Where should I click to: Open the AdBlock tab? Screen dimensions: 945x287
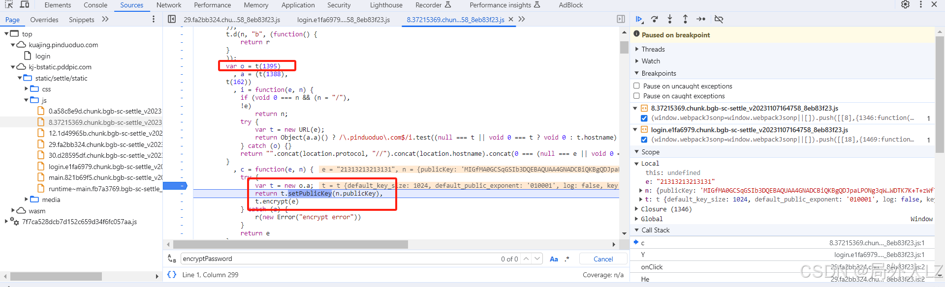coord(570,5)
